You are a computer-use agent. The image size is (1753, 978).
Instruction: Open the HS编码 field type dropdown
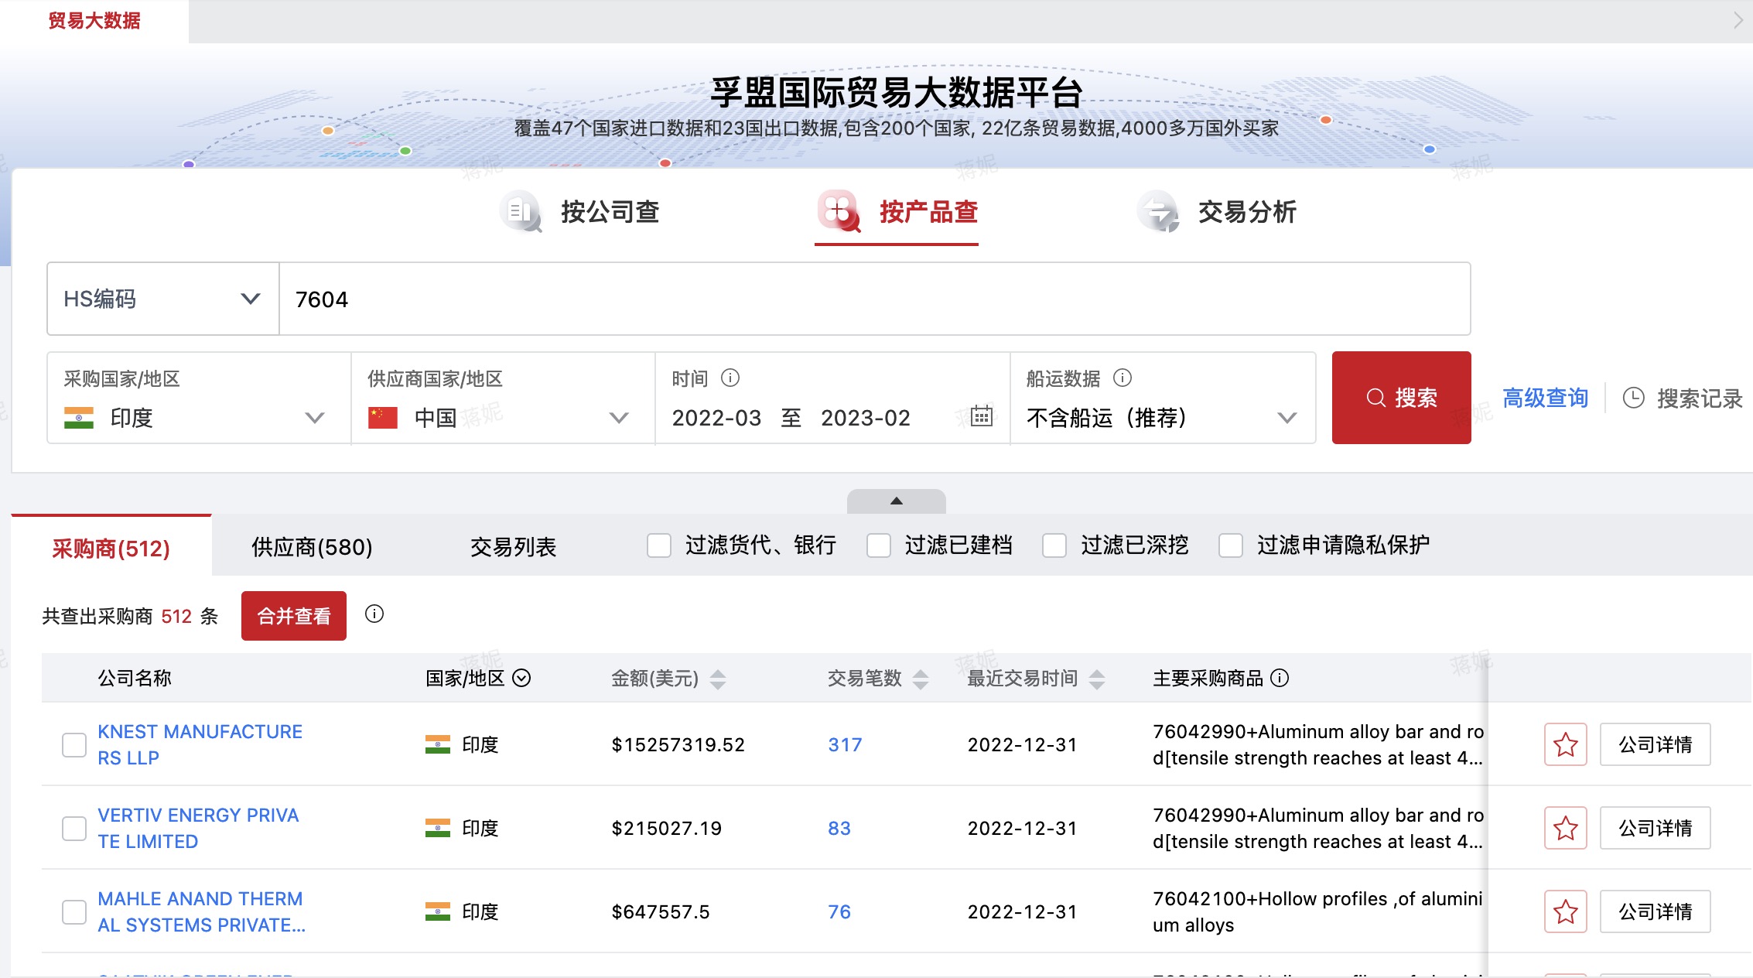tap(249, 299)
